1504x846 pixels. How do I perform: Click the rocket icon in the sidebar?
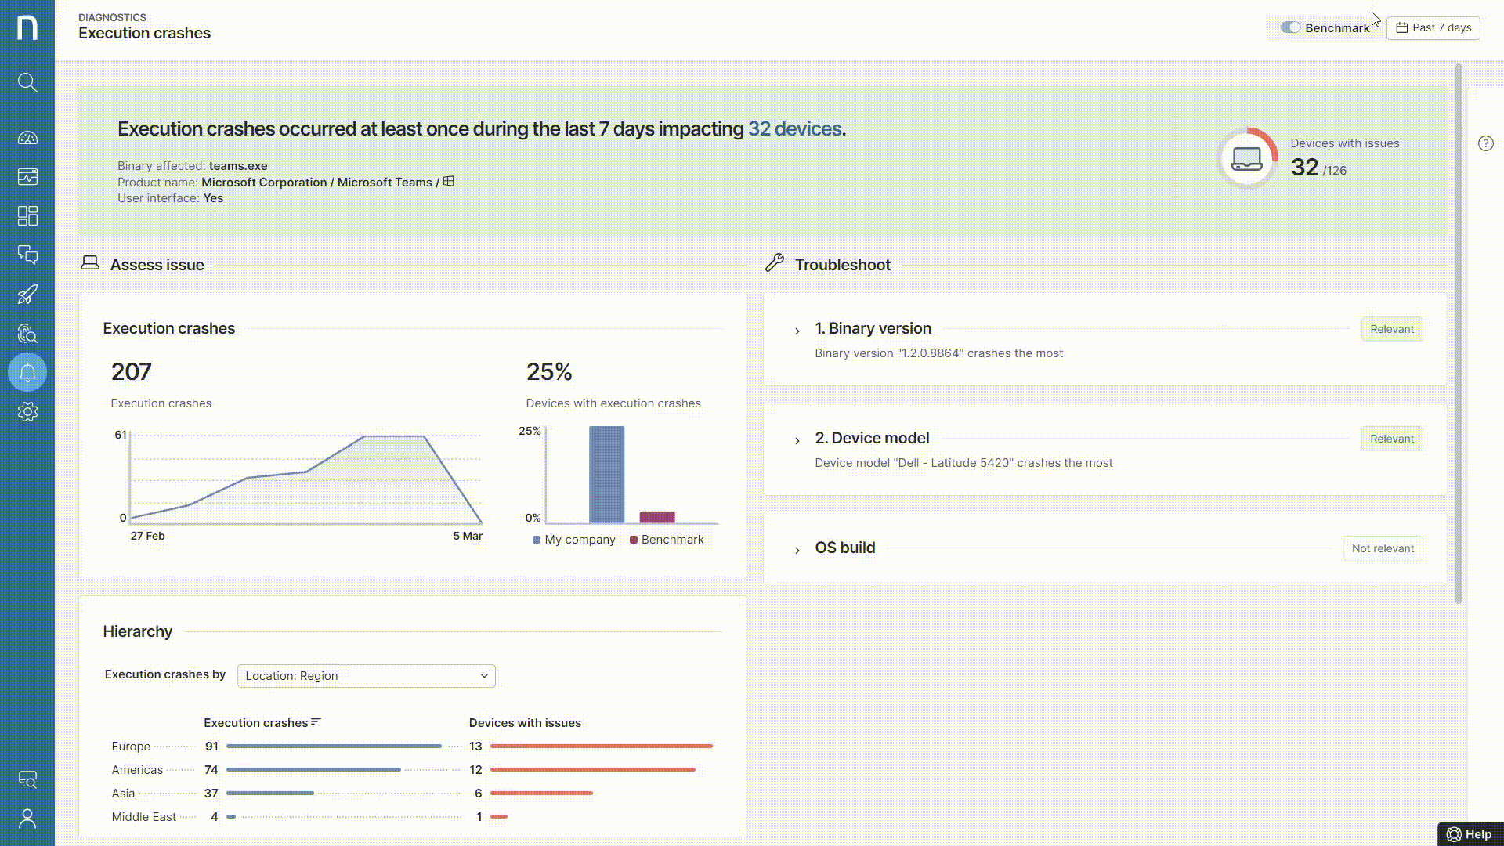coord(27,295)
